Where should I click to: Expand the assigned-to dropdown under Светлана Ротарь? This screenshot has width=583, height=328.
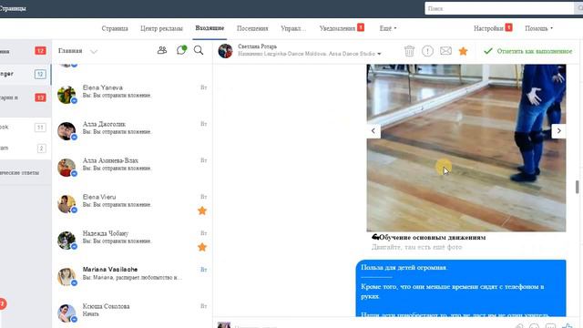click(x=379, y=54)
